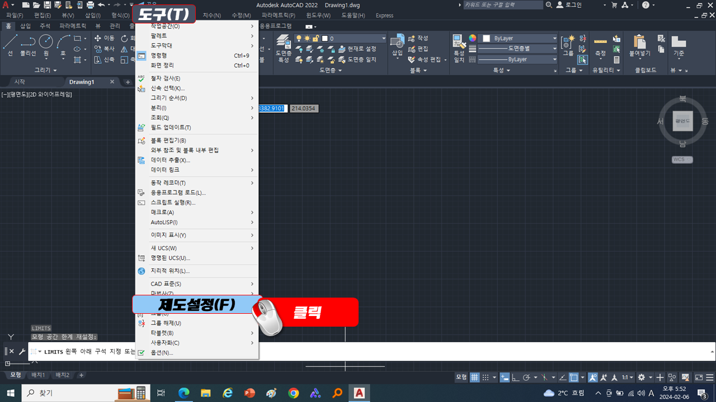Click the object color wheel icon in Properties

pyautogui.click(x=473, y=39)
